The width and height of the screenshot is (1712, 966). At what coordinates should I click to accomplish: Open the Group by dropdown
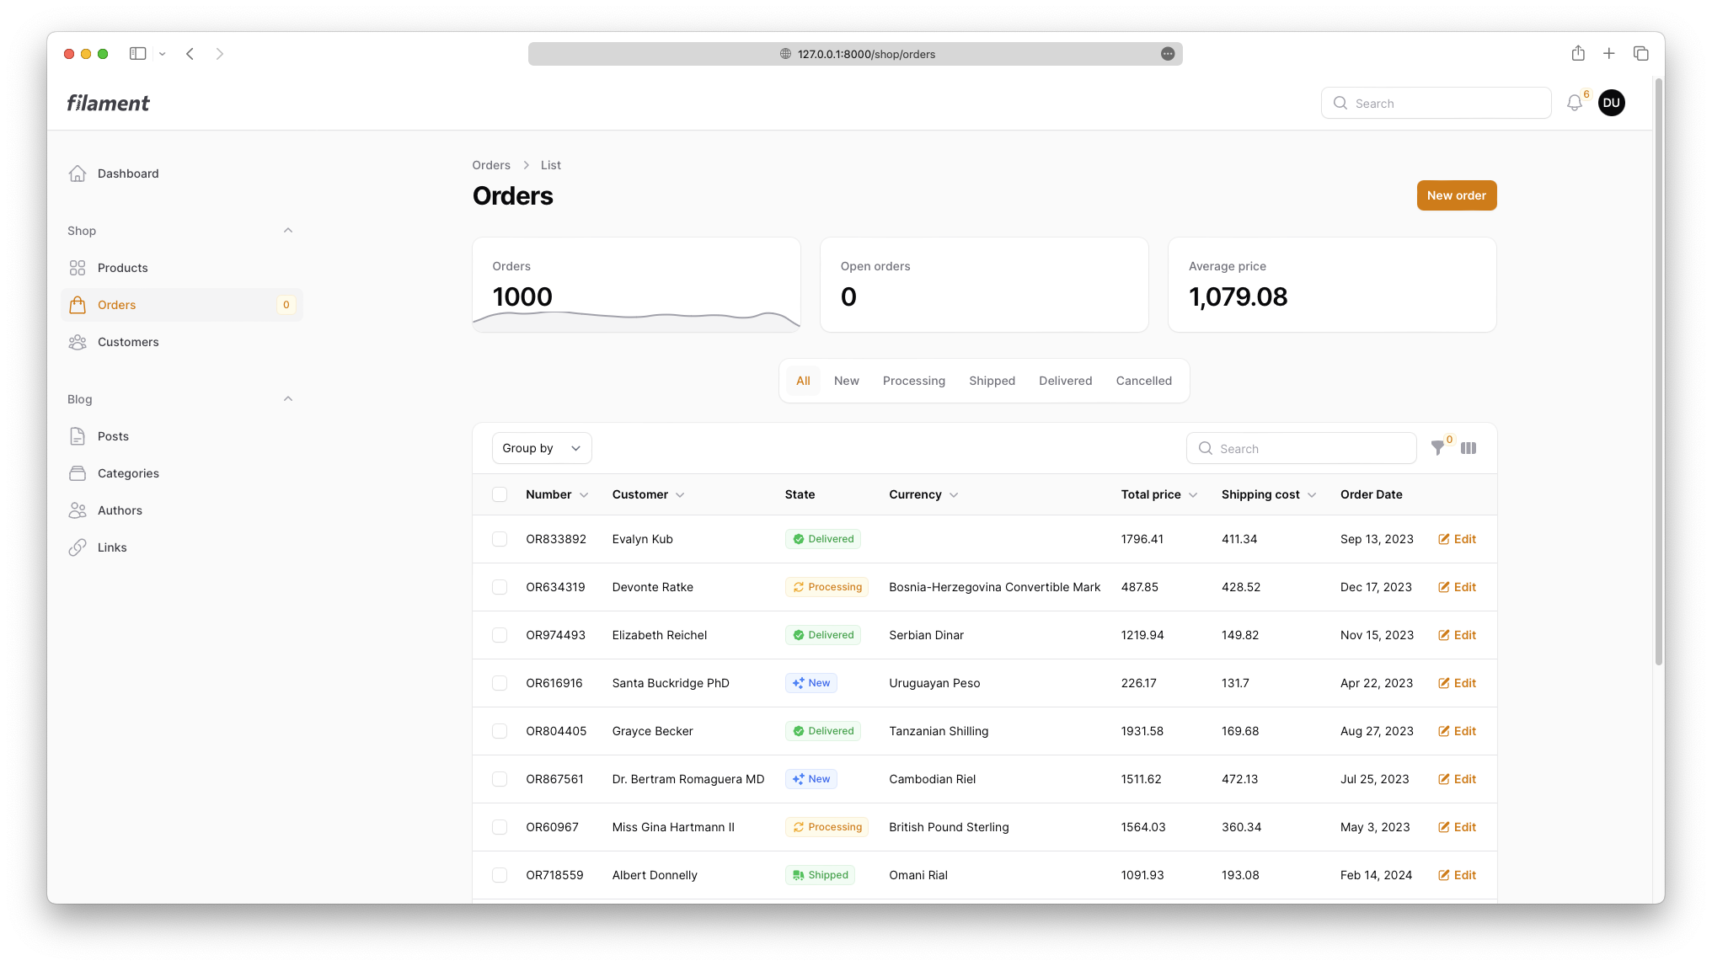(x=542, y=448)
